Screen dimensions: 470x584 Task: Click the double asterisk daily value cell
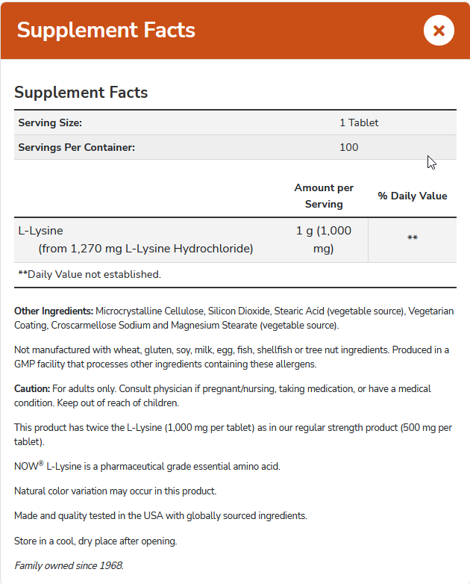(x=412, y=239)
